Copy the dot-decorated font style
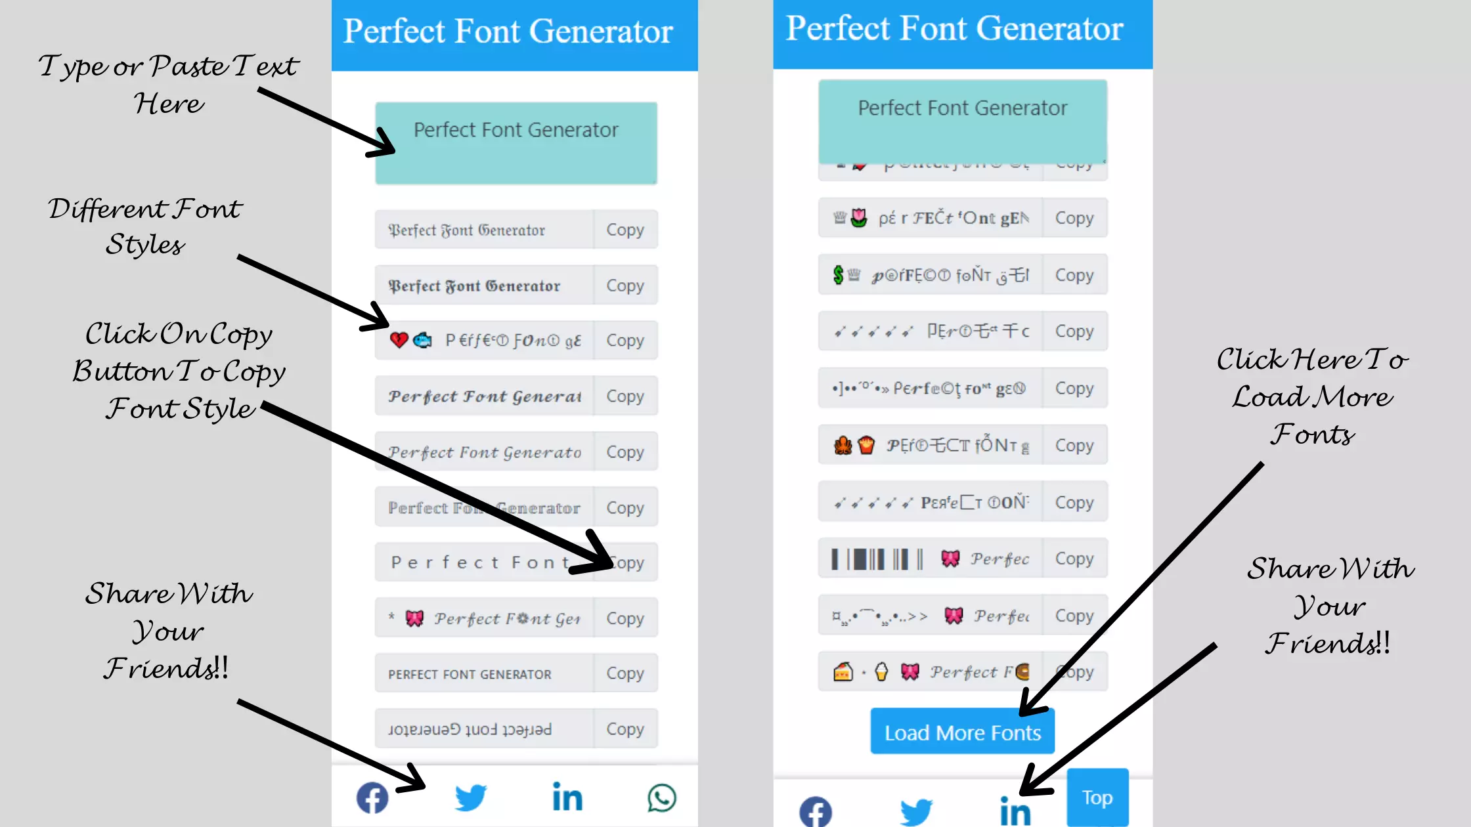1471x827 pixels. click(1074, 388)
